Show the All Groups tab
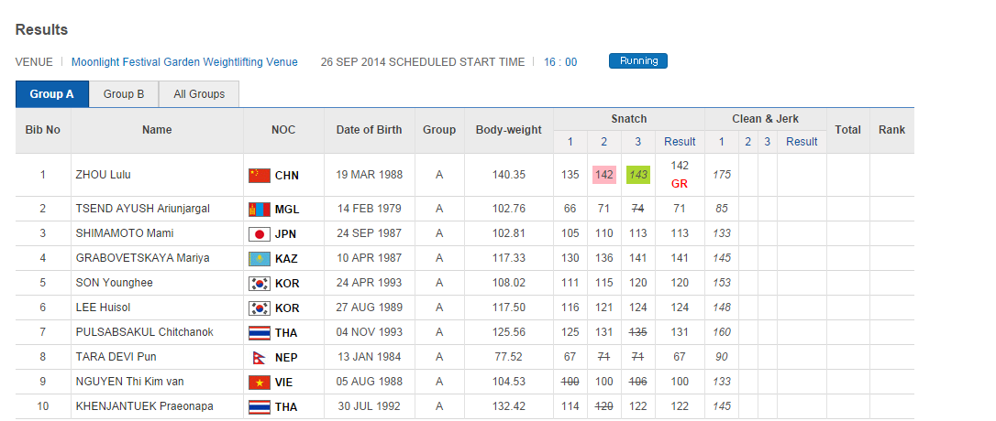 point(199,94)
